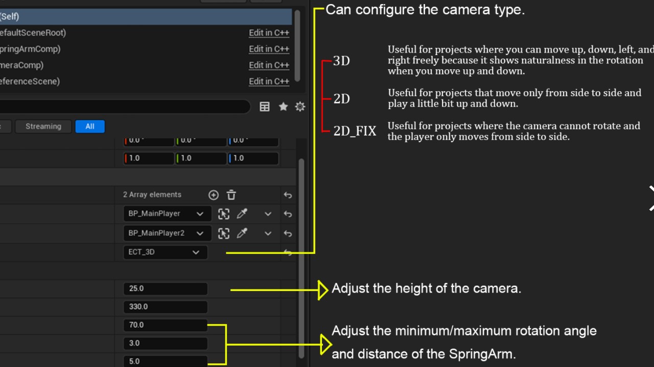Pick actor with eyedropper beside BP_MainPlayer2
This screenshot has width=654, height=367.
(242, 233)
